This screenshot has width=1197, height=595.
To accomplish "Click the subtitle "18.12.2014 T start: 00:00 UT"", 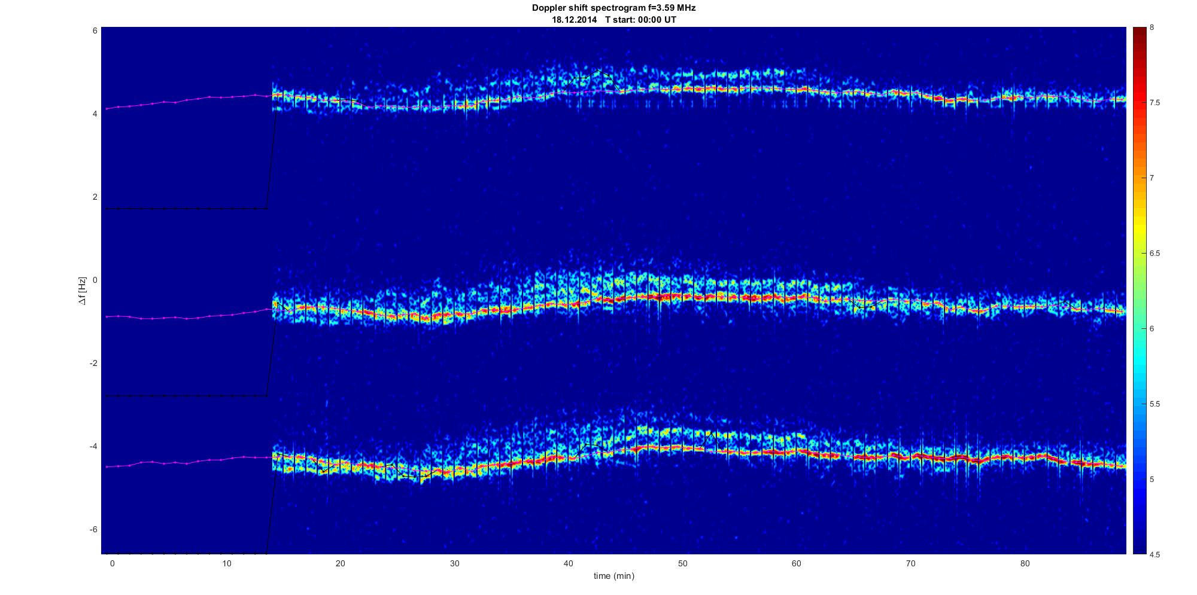I will click(x=614, y=20).
